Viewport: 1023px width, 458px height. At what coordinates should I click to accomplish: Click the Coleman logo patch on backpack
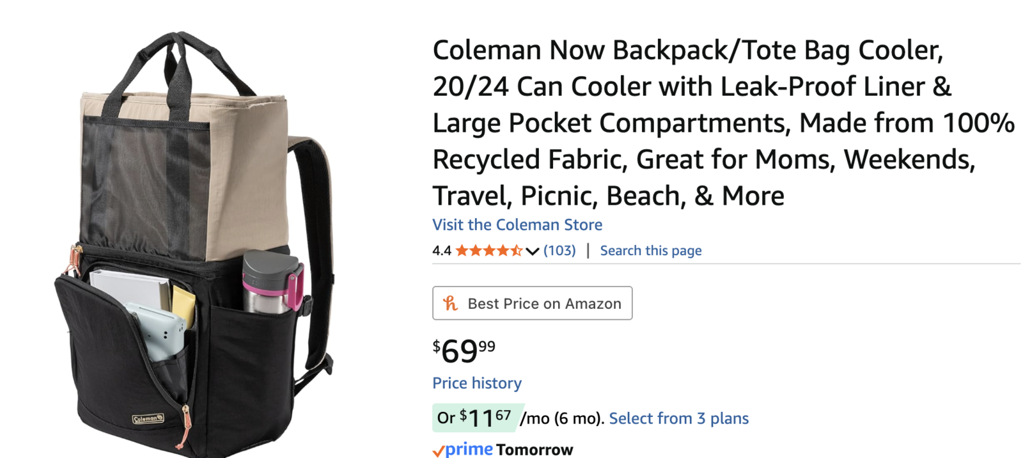(148, 419)
